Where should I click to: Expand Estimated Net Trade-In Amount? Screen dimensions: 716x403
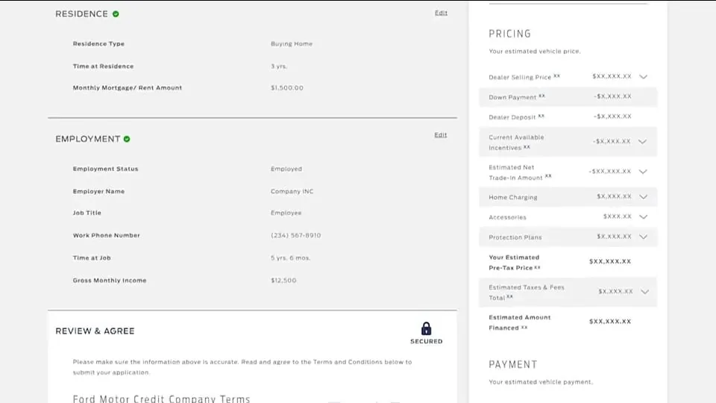coord(643,172)
